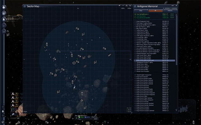Image resolution: width=201 pixels, height=125 pixels.
Task: Click the second sidebar icon below the pilot
Action: [4, 13]
